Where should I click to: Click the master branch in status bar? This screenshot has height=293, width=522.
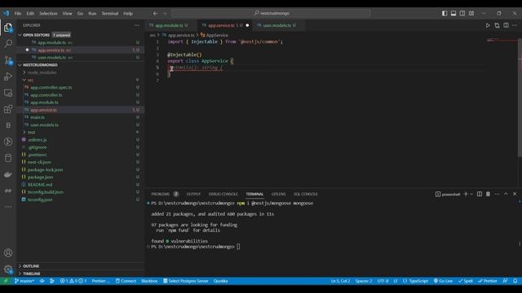(24, 281)
